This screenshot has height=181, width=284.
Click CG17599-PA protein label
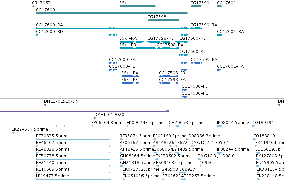pyautogui.click(x=204, y=60)
